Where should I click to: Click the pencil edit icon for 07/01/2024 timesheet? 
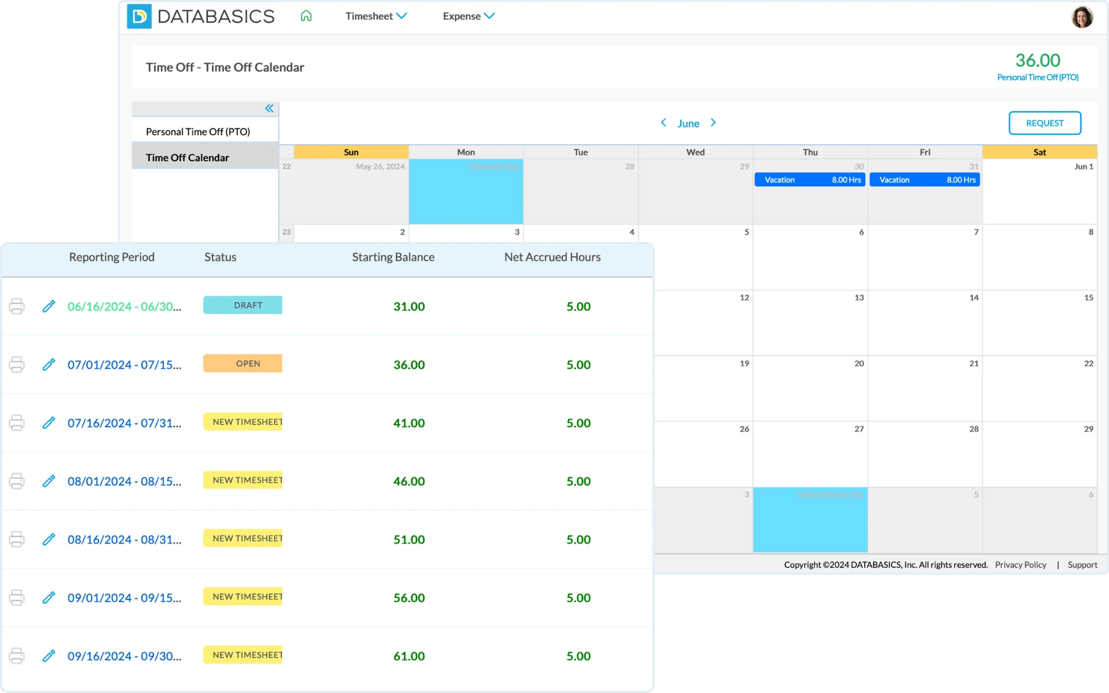pos(49,364)
